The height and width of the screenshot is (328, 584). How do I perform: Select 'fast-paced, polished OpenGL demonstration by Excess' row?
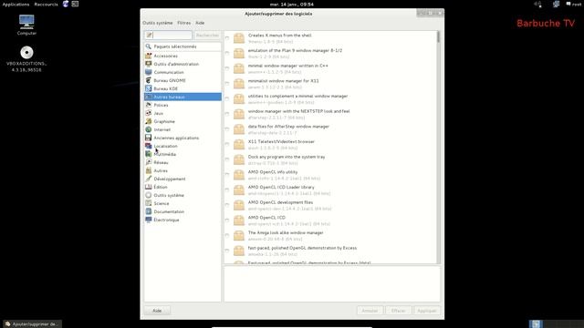(330, 251)
